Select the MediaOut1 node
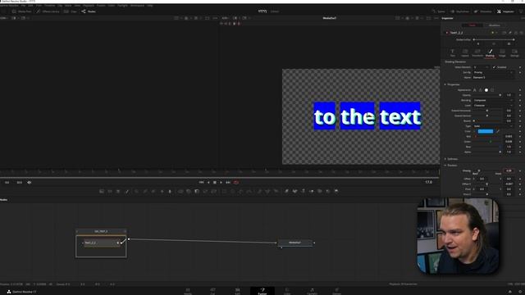This screenshot has height=295, width=525. pyautogui.click(x=295, y=243)
